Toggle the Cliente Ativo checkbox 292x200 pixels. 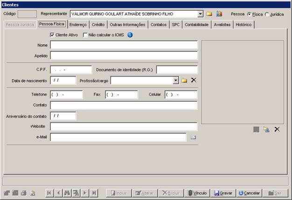pos(52,35)
